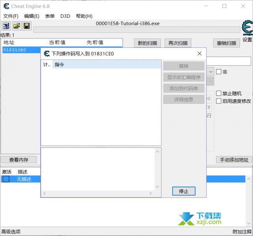
Task: Click the 新的扫描 button
Action: pos(147,43)
